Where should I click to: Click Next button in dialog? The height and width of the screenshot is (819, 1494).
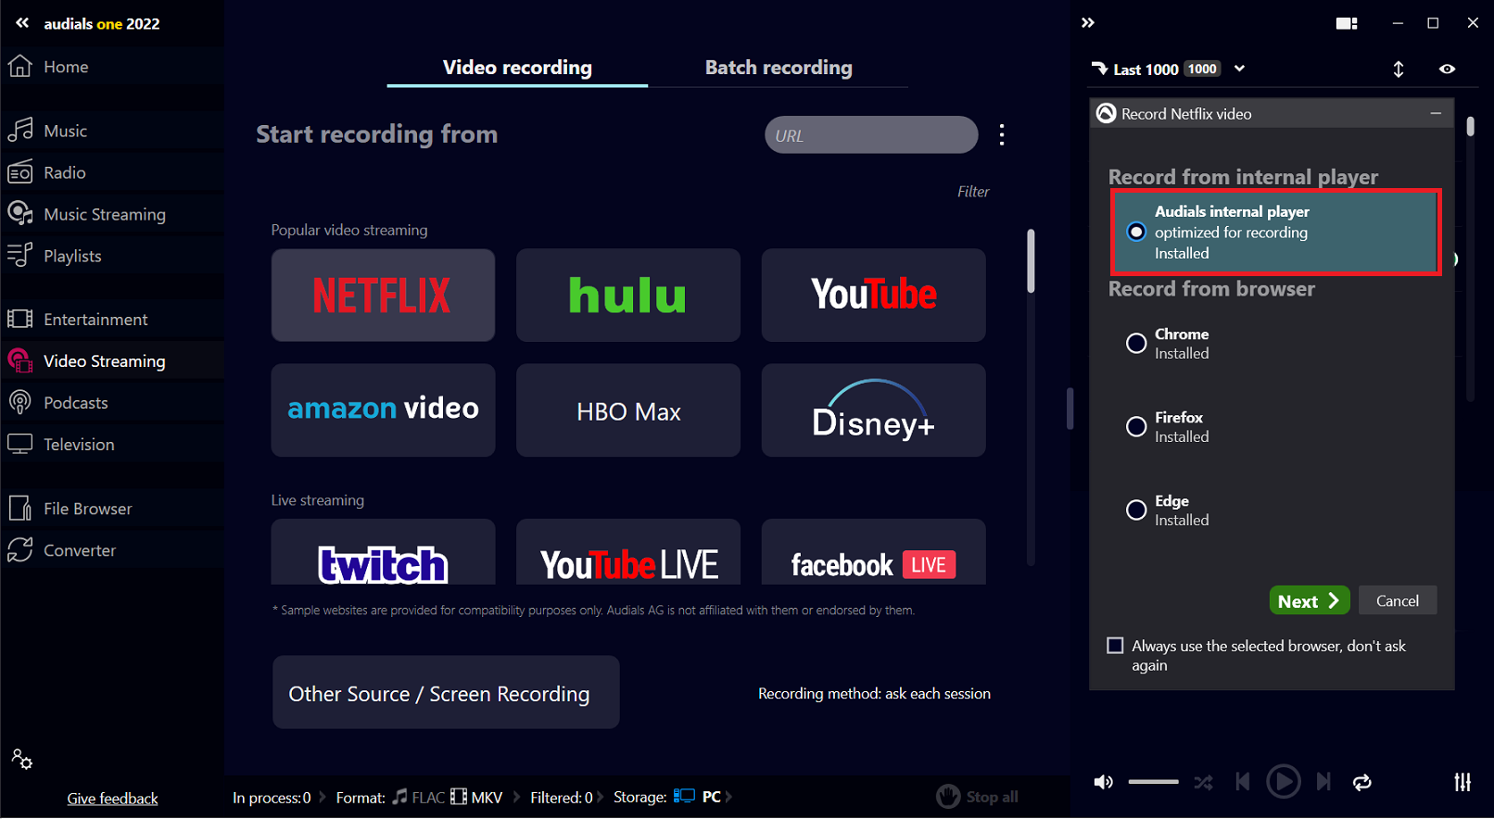(1310, 600)
